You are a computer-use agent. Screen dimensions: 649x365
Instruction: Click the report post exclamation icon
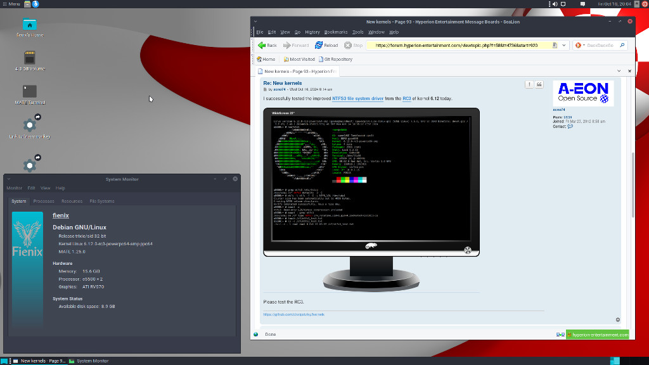click(x=529, y=84)
